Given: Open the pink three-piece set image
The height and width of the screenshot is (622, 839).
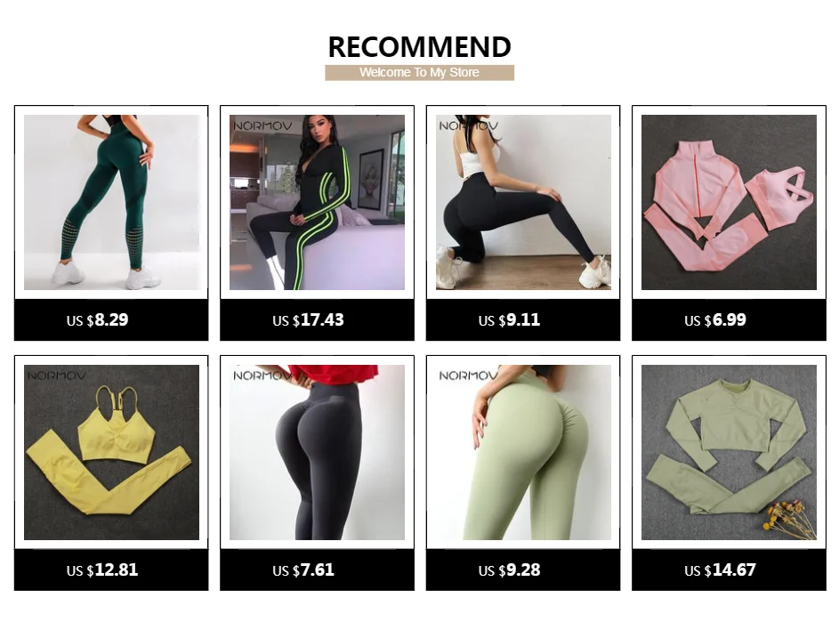Looking at the screenshot, I should pyautogui.click(x=729, y=202).
